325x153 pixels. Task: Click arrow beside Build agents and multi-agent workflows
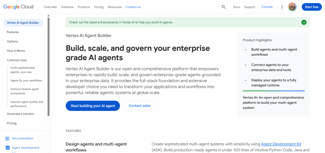pos(245,50)
